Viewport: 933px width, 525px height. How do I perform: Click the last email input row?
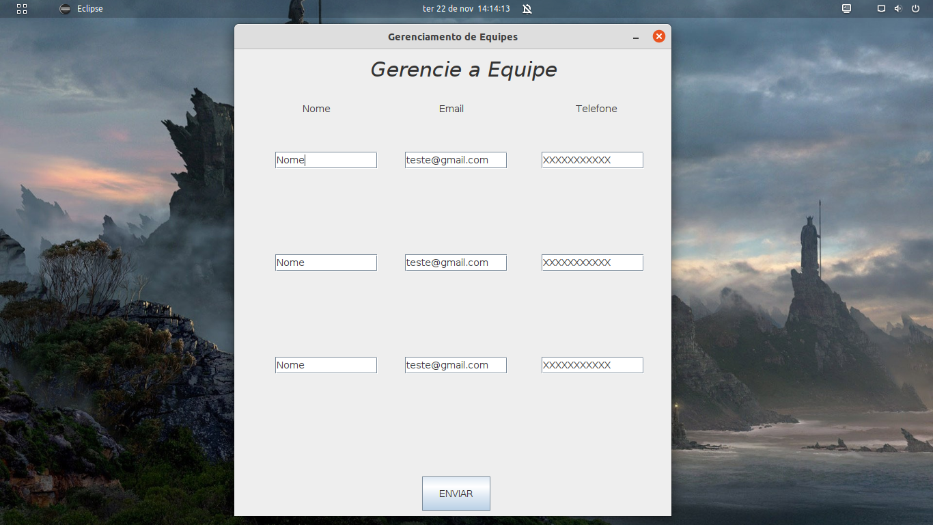click(456, 364)
